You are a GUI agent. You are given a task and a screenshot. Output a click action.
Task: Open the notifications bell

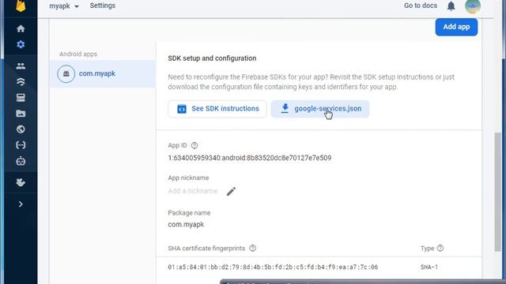[x=451, y=6]
